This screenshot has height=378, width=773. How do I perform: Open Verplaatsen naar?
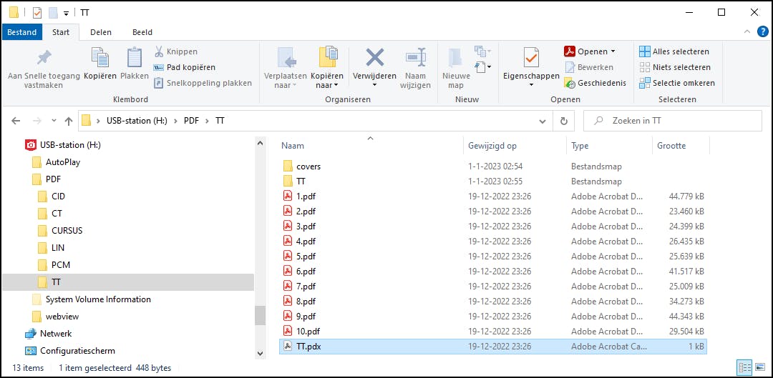pyautogui.click(x=286, y=69)
